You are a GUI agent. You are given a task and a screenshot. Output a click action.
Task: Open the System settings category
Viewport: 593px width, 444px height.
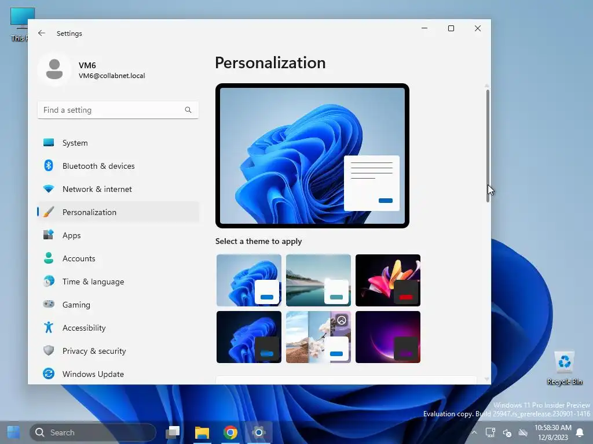[118, 143]
